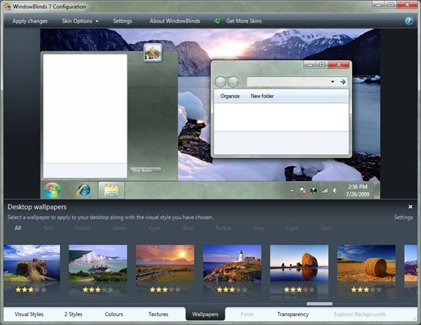This screenshot has height=325, width=421.
Task: Open wallpaper Settings link at right
Action: [403, 217]
